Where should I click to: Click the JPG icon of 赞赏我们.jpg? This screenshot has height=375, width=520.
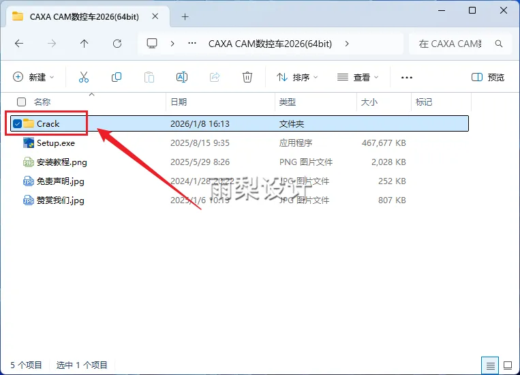[29, 200]
